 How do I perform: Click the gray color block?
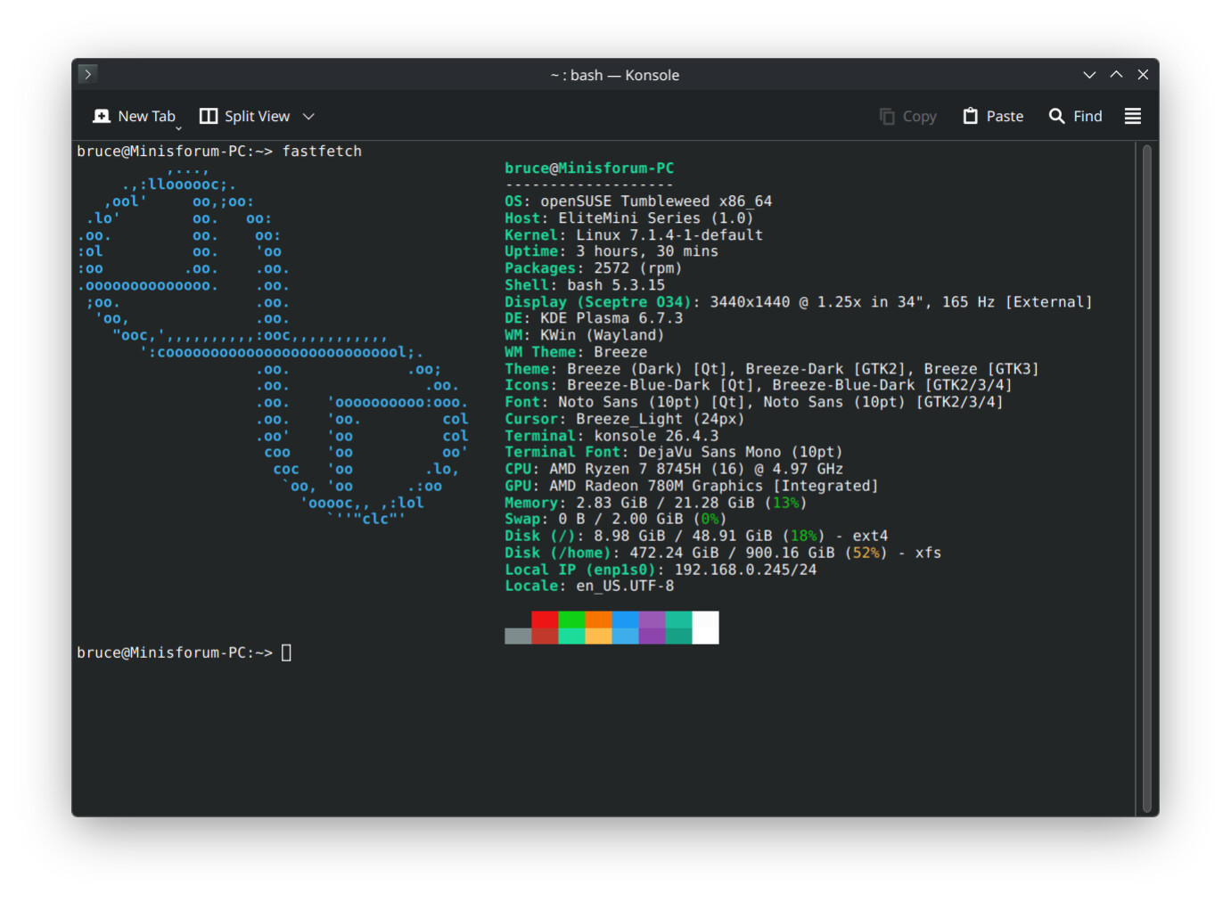point(518,635)
